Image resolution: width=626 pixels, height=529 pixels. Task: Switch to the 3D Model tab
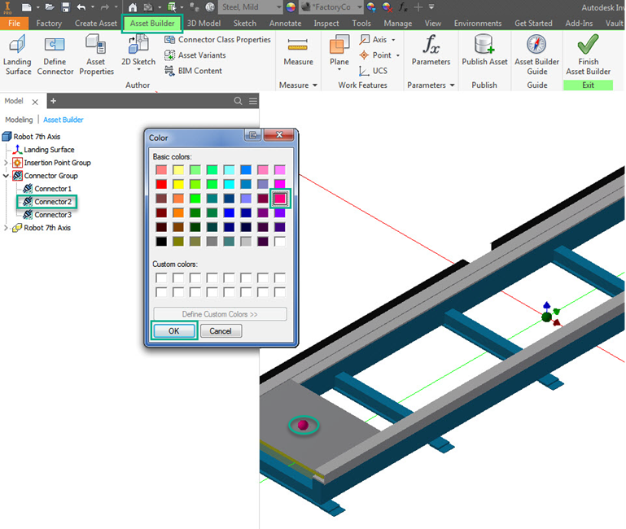coord(204,23)
